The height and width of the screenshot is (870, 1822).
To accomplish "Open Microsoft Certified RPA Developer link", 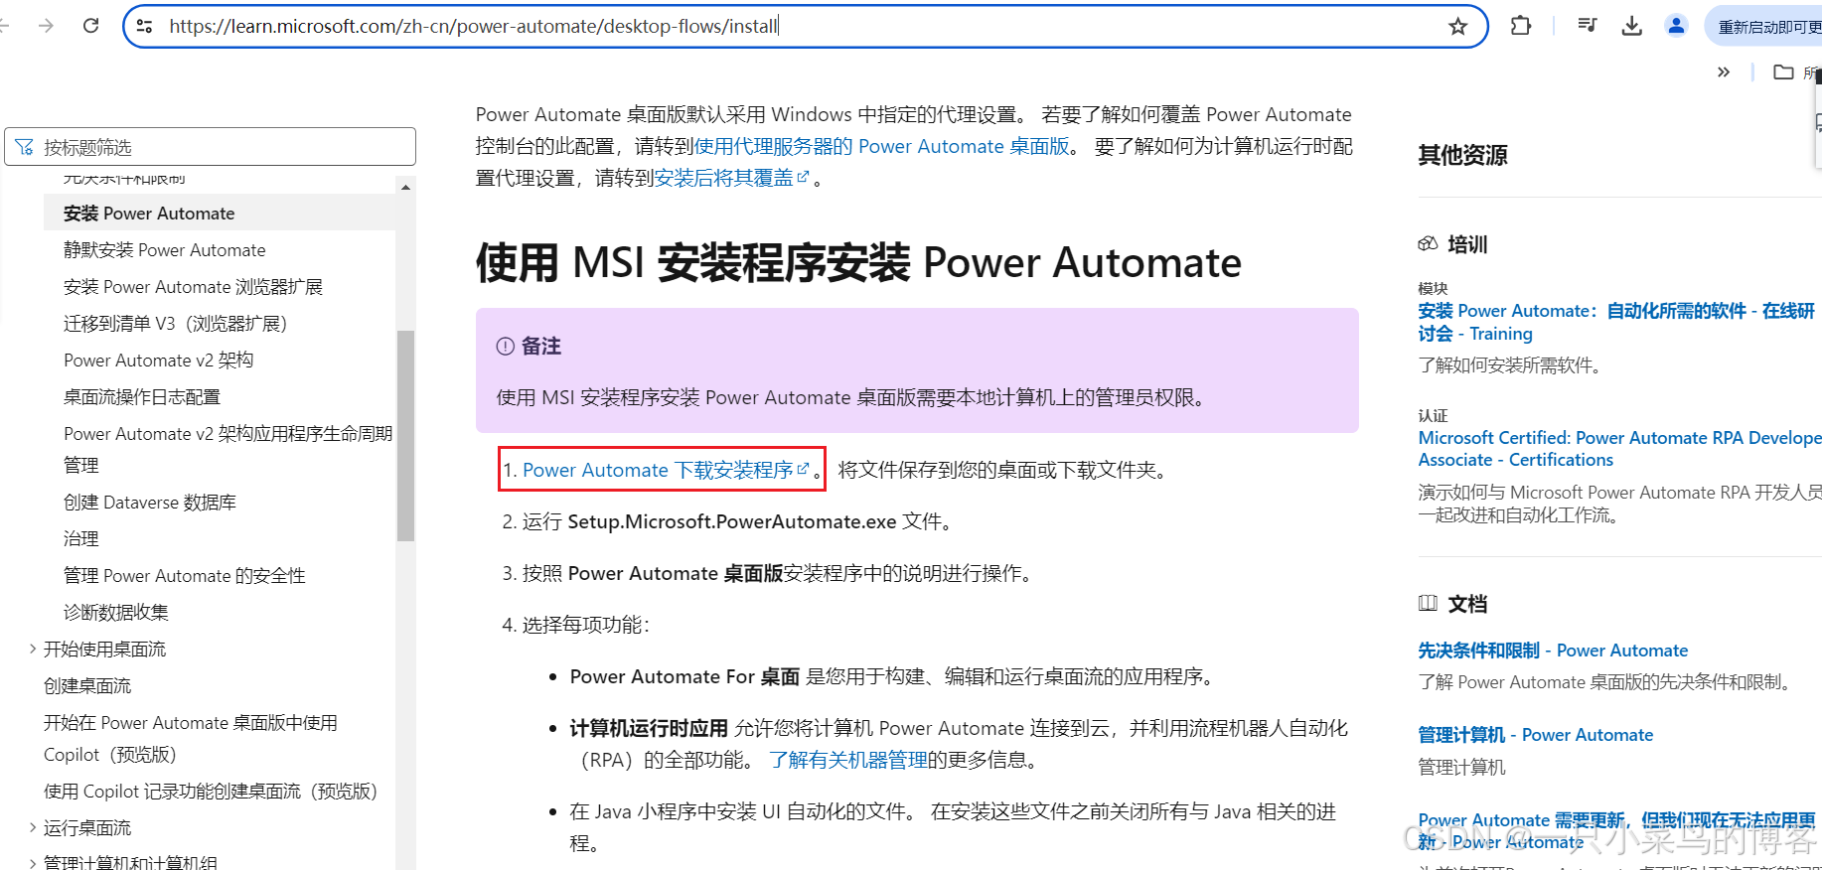I will [x=1619, y=449].
